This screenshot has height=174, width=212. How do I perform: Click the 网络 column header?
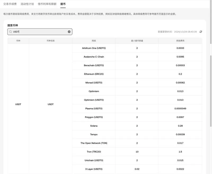[x=94, y=41]
